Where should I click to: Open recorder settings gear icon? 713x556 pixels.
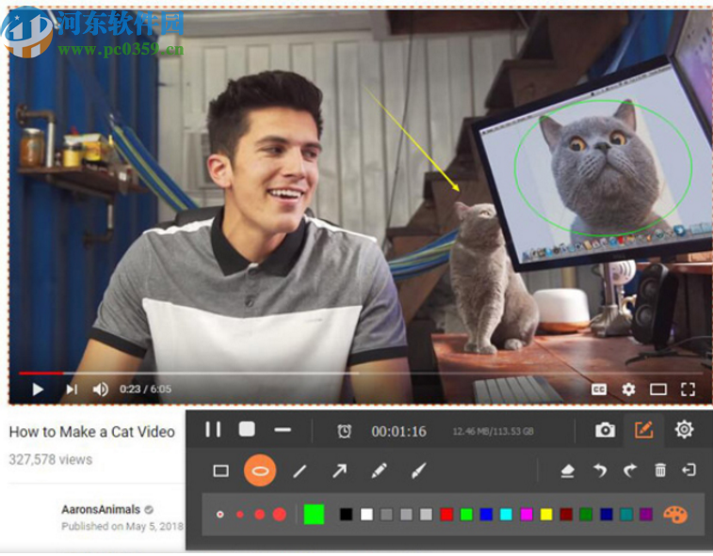tap(684, 429)
